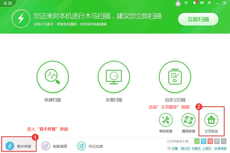Image resolution: width=230 pixels, height=153 pixels.
Task: Switch to 电脑清理 tab
Action: pyautogui.click(x=54, y=146)
